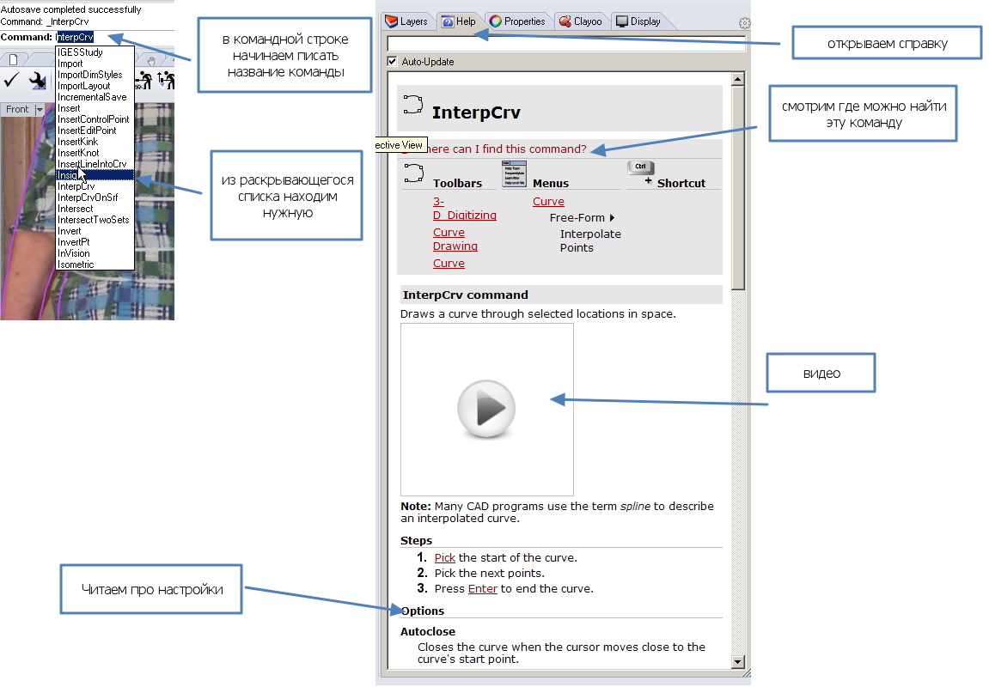Select the highlighted Insig list entry
Image resolution: width=989 pixels, height=699 pixels.
(x=95, y=175)
